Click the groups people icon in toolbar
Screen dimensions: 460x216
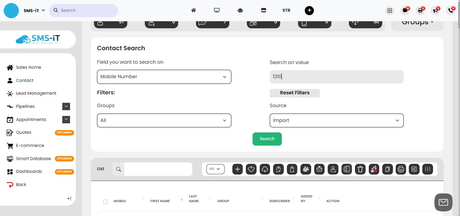coord(306,169)
